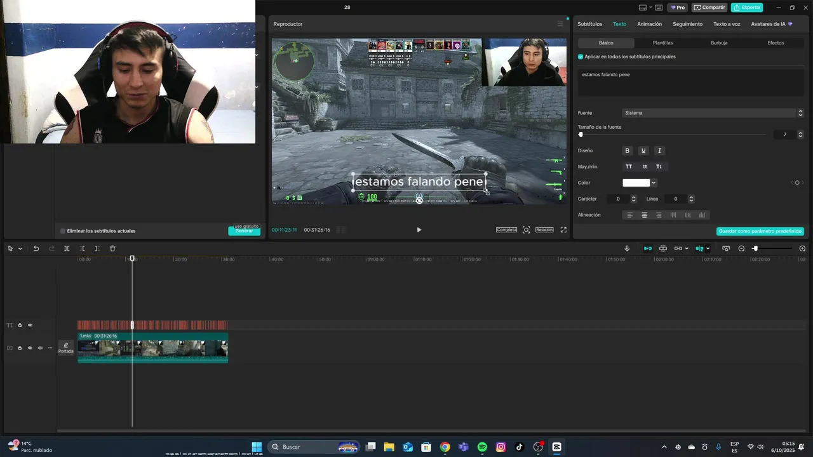Set text case to all lowercase tt
Screen dimensions: 813x457
click(x=645, y=166)
